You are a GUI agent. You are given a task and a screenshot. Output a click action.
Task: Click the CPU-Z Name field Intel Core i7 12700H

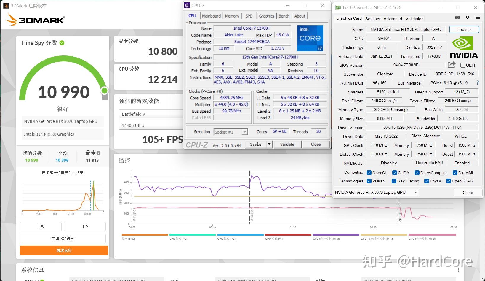pyautogui.click(x=252, y=28)
